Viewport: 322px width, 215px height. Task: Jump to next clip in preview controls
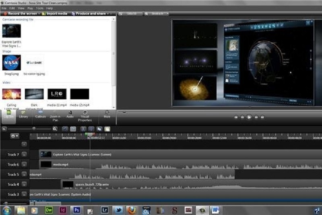click(x=262, y=117)
